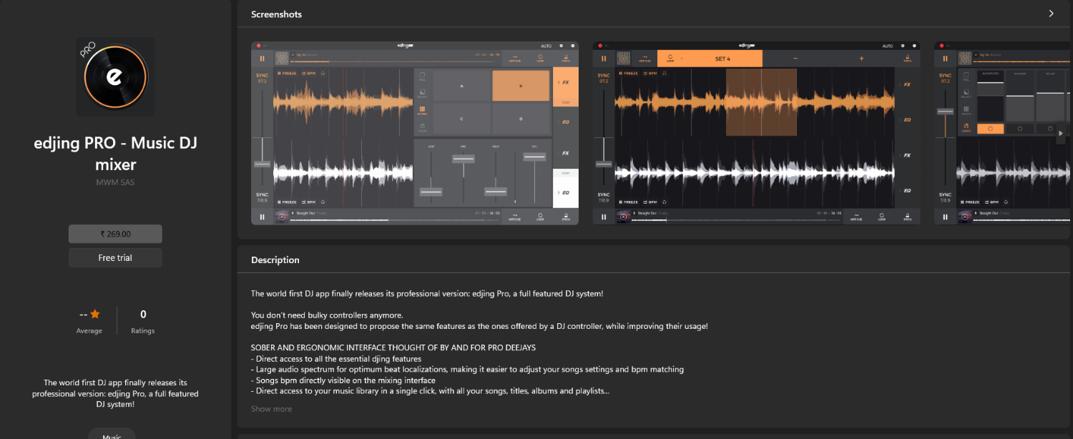Click SYNC 97.2 volume fader in first screenshot
This screenshot has width=1073, height=439.
pos(262,164)
